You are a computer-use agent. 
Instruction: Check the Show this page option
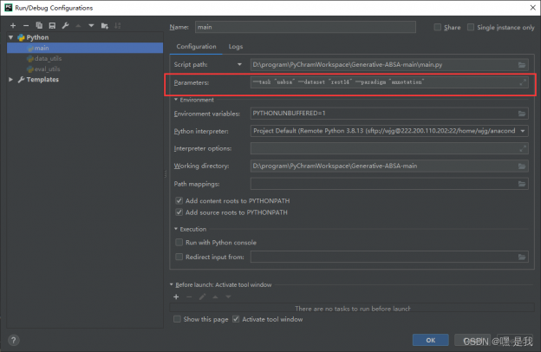click(x=179, y=319)
